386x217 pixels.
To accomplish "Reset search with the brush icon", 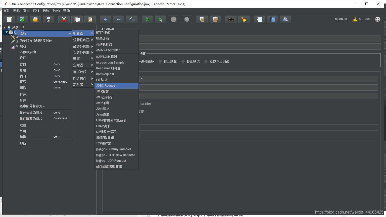I will [244, 19].
